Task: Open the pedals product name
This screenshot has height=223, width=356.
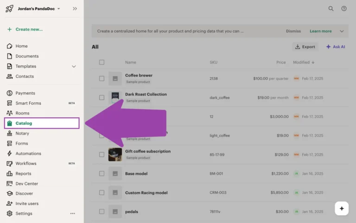Action: [x=132, y=212]
